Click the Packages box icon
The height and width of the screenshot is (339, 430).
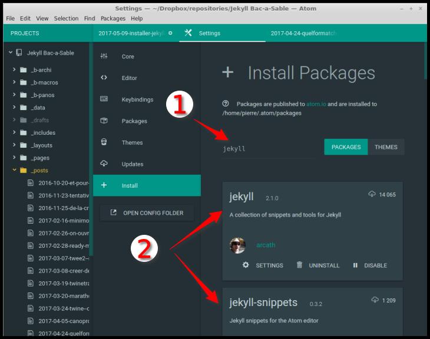click(x=104, y=121)
